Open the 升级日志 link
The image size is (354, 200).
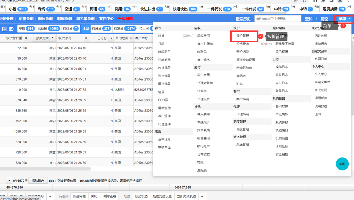tap(125, 19)
